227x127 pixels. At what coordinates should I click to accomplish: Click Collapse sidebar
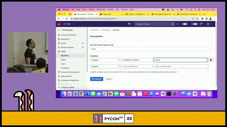pos(66,87)
